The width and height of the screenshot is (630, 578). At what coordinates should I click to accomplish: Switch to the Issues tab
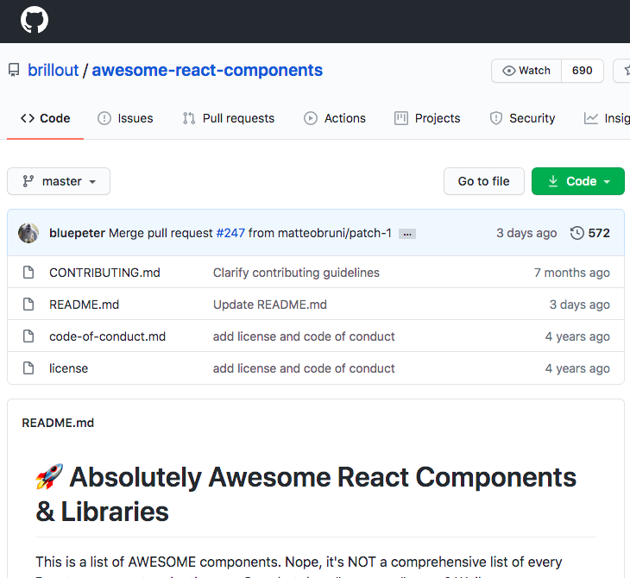125,118
